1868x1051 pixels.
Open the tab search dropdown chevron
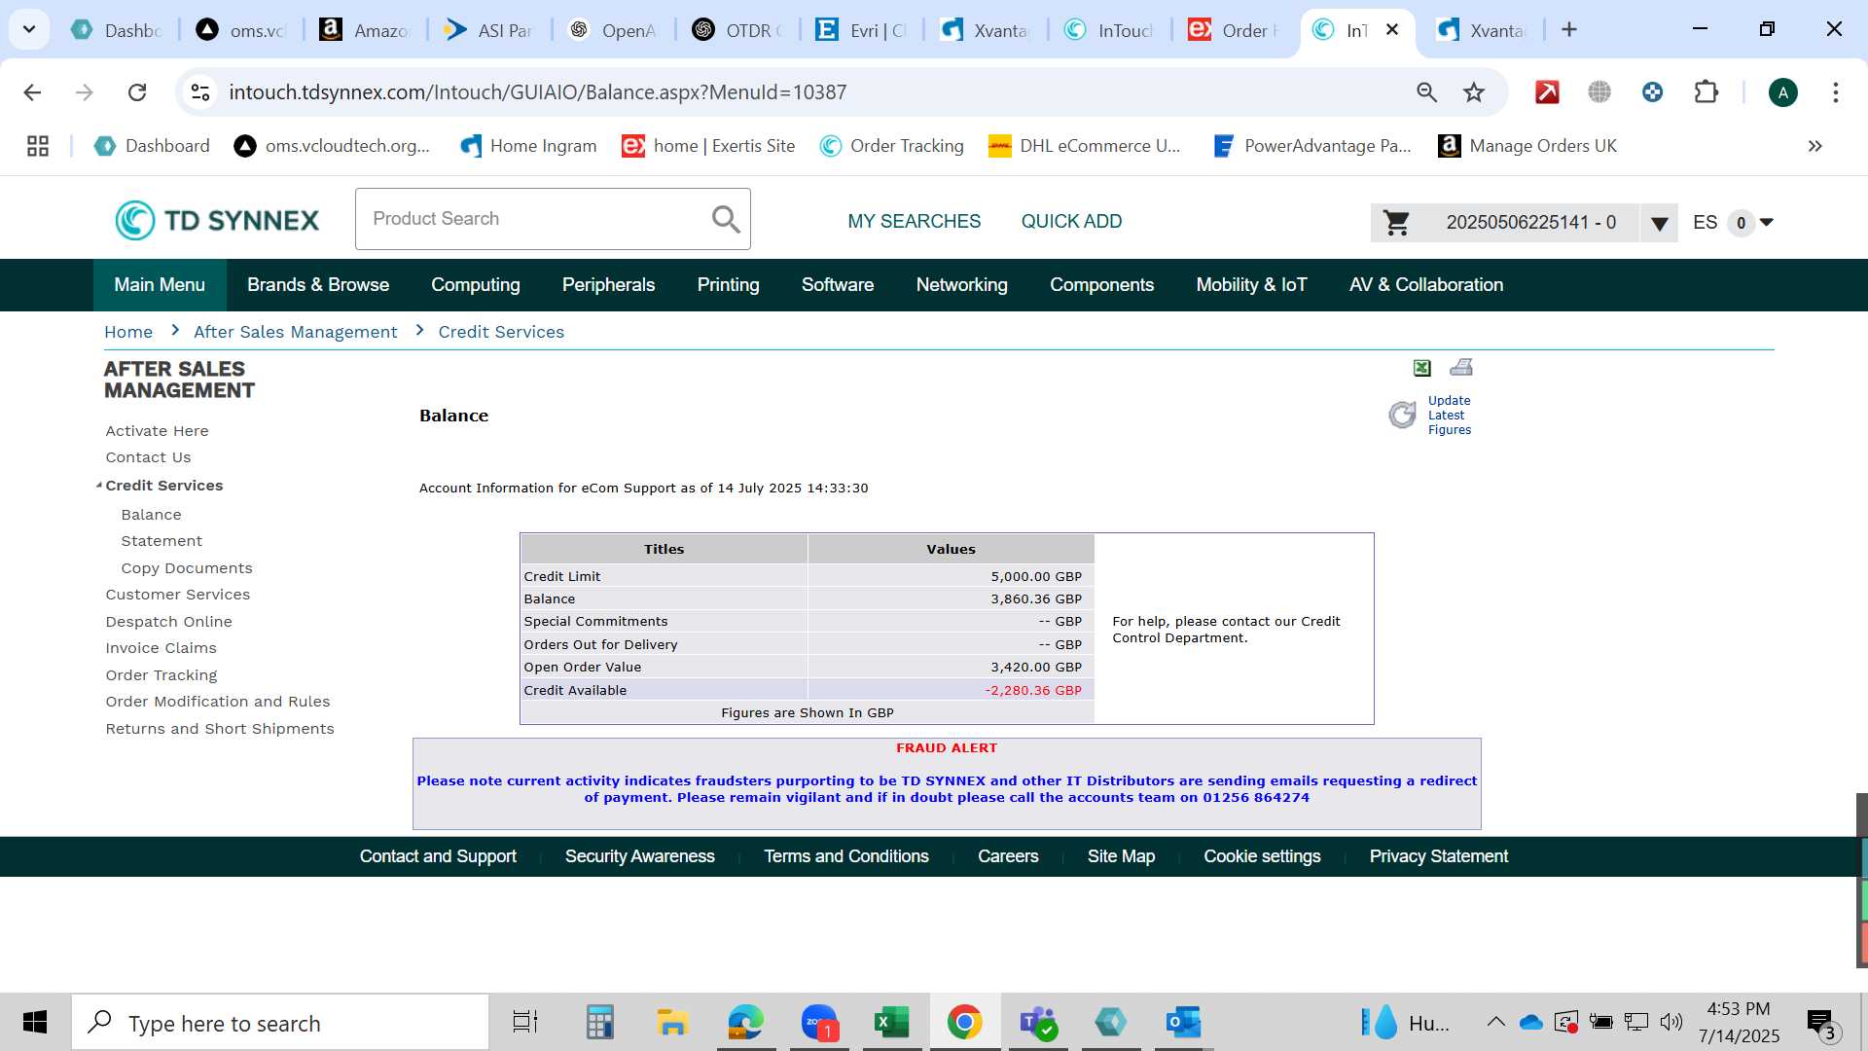(x=29, y=30)
